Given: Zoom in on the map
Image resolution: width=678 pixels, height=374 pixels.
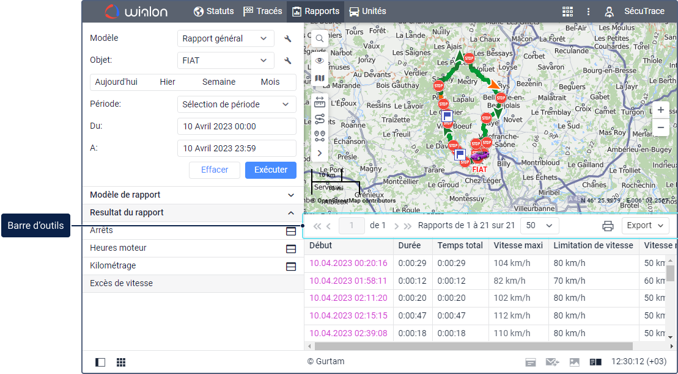Looking at the screenshot, I should pos(661,110).
